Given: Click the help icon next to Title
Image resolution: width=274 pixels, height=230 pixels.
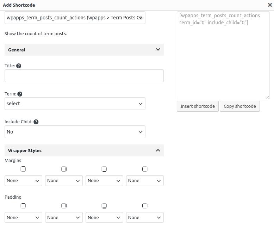Looking at the screenshot, I should [x=19, y=66].
